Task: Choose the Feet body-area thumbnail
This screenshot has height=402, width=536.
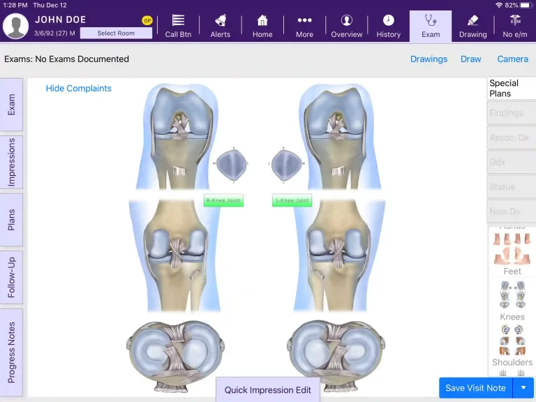Action: click(x=512, y=254)
